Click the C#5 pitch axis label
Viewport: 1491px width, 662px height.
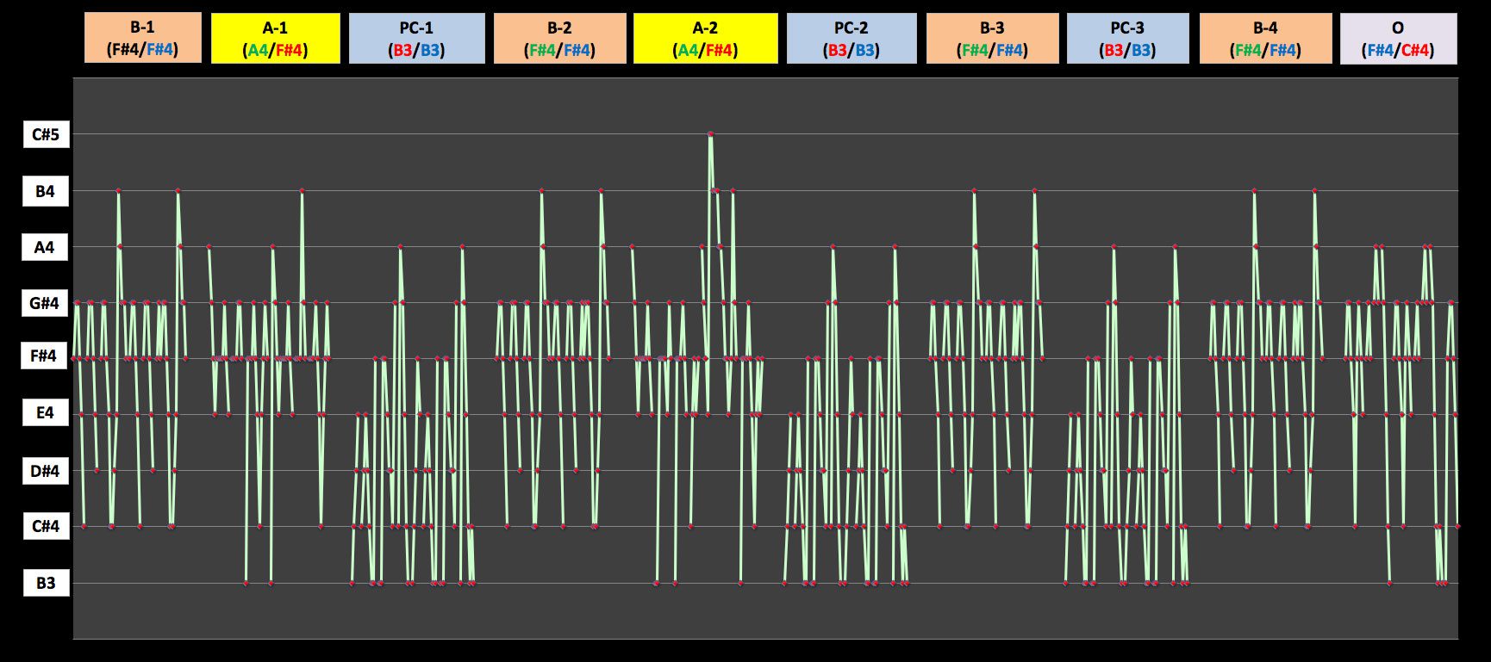(x=45, y=134)
